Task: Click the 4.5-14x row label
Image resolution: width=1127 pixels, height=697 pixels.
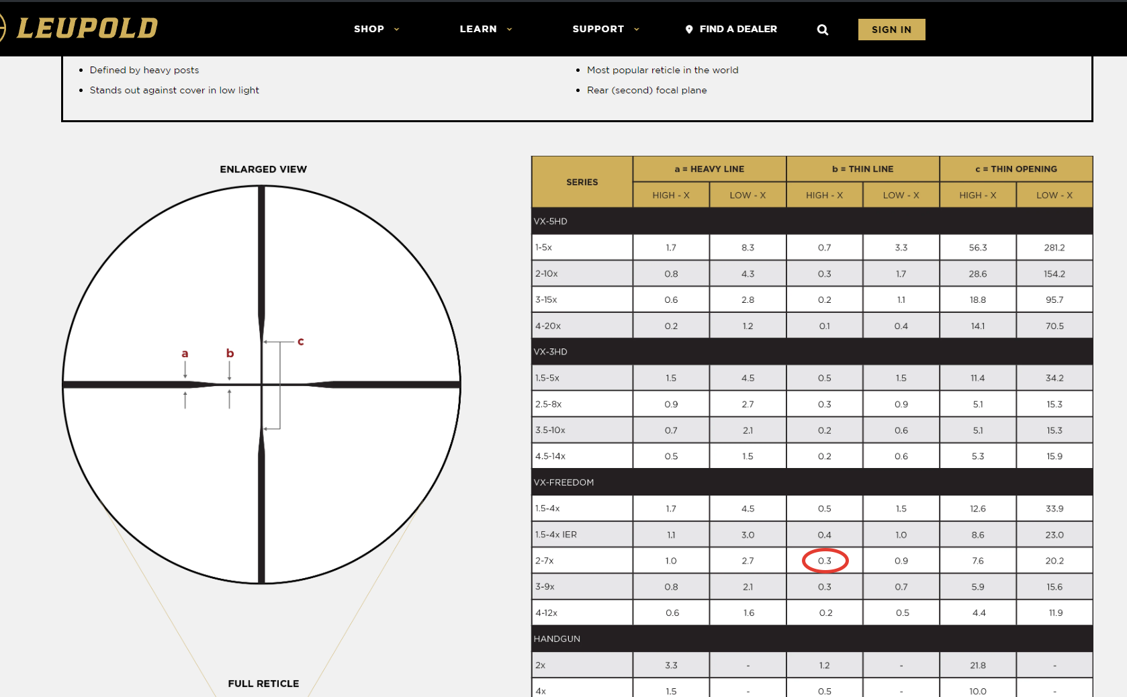Action: (550, 456)
